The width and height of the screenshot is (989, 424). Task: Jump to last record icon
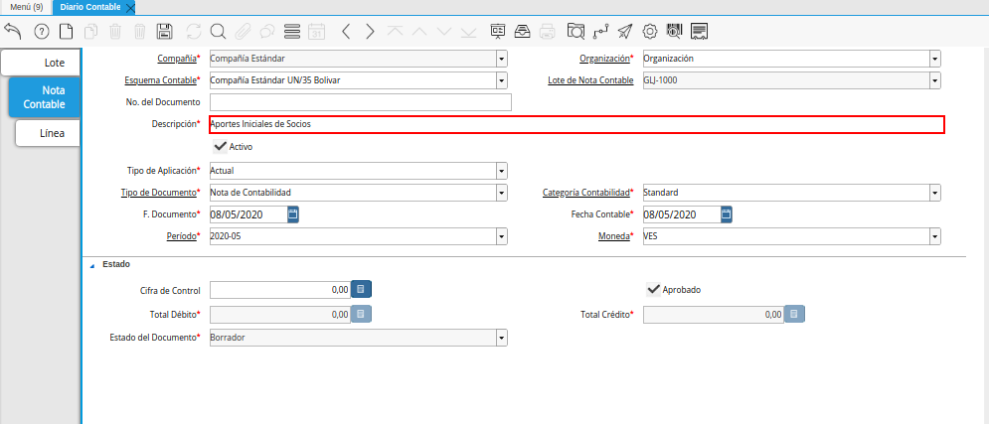[x=468, y=31]
